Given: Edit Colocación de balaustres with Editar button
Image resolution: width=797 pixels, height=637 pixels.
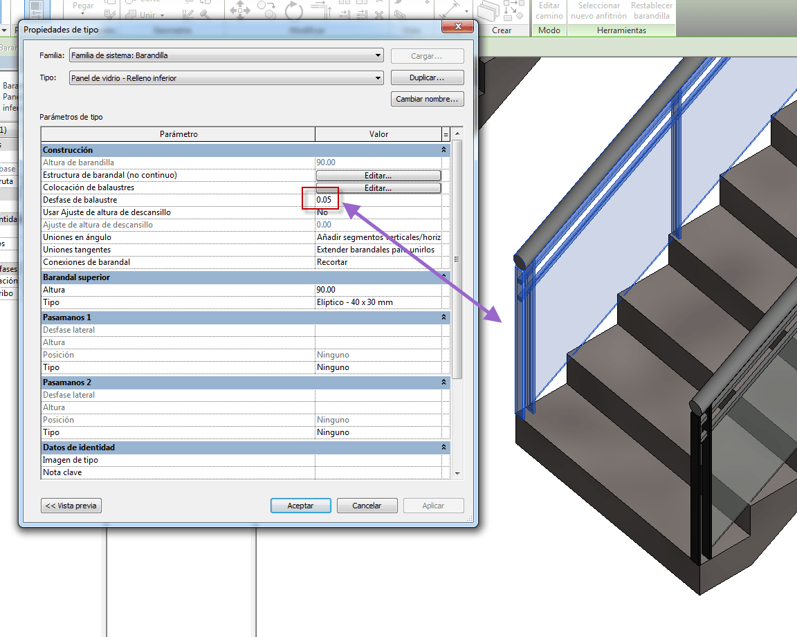Looking at the screenshot, I should (378, 188).
